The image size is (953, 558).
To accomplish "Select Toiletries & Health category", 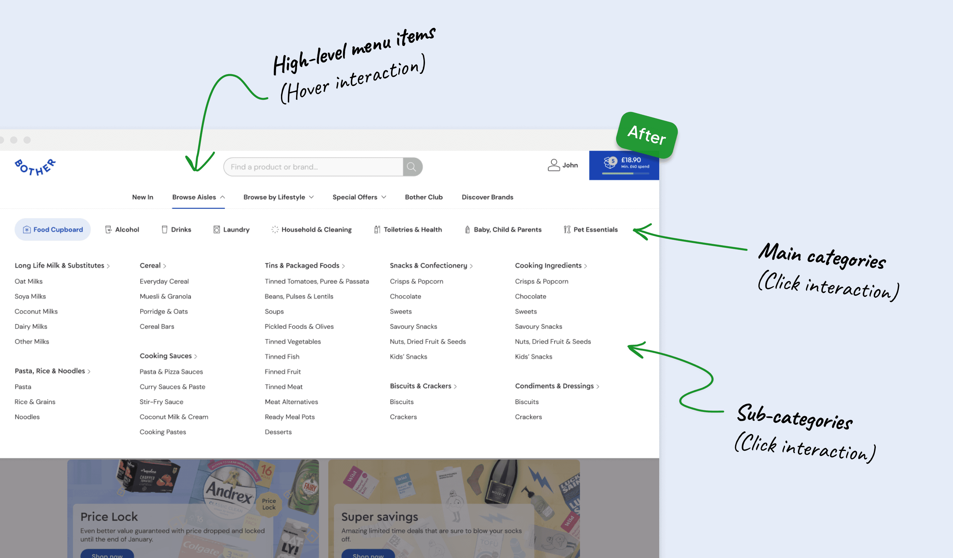I will click(408, 230).
